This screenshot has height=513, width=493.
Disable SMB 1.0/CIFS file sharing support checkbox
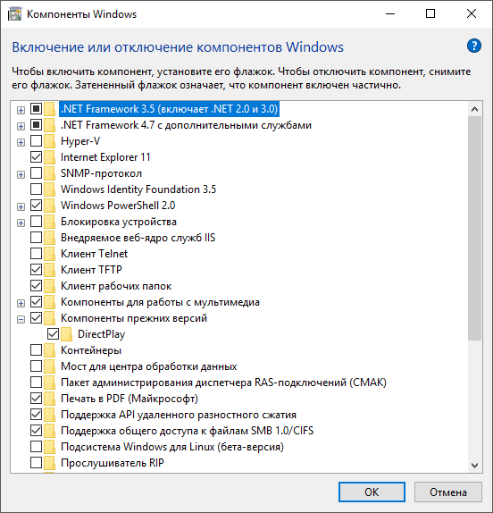click(x=36, y=431)
